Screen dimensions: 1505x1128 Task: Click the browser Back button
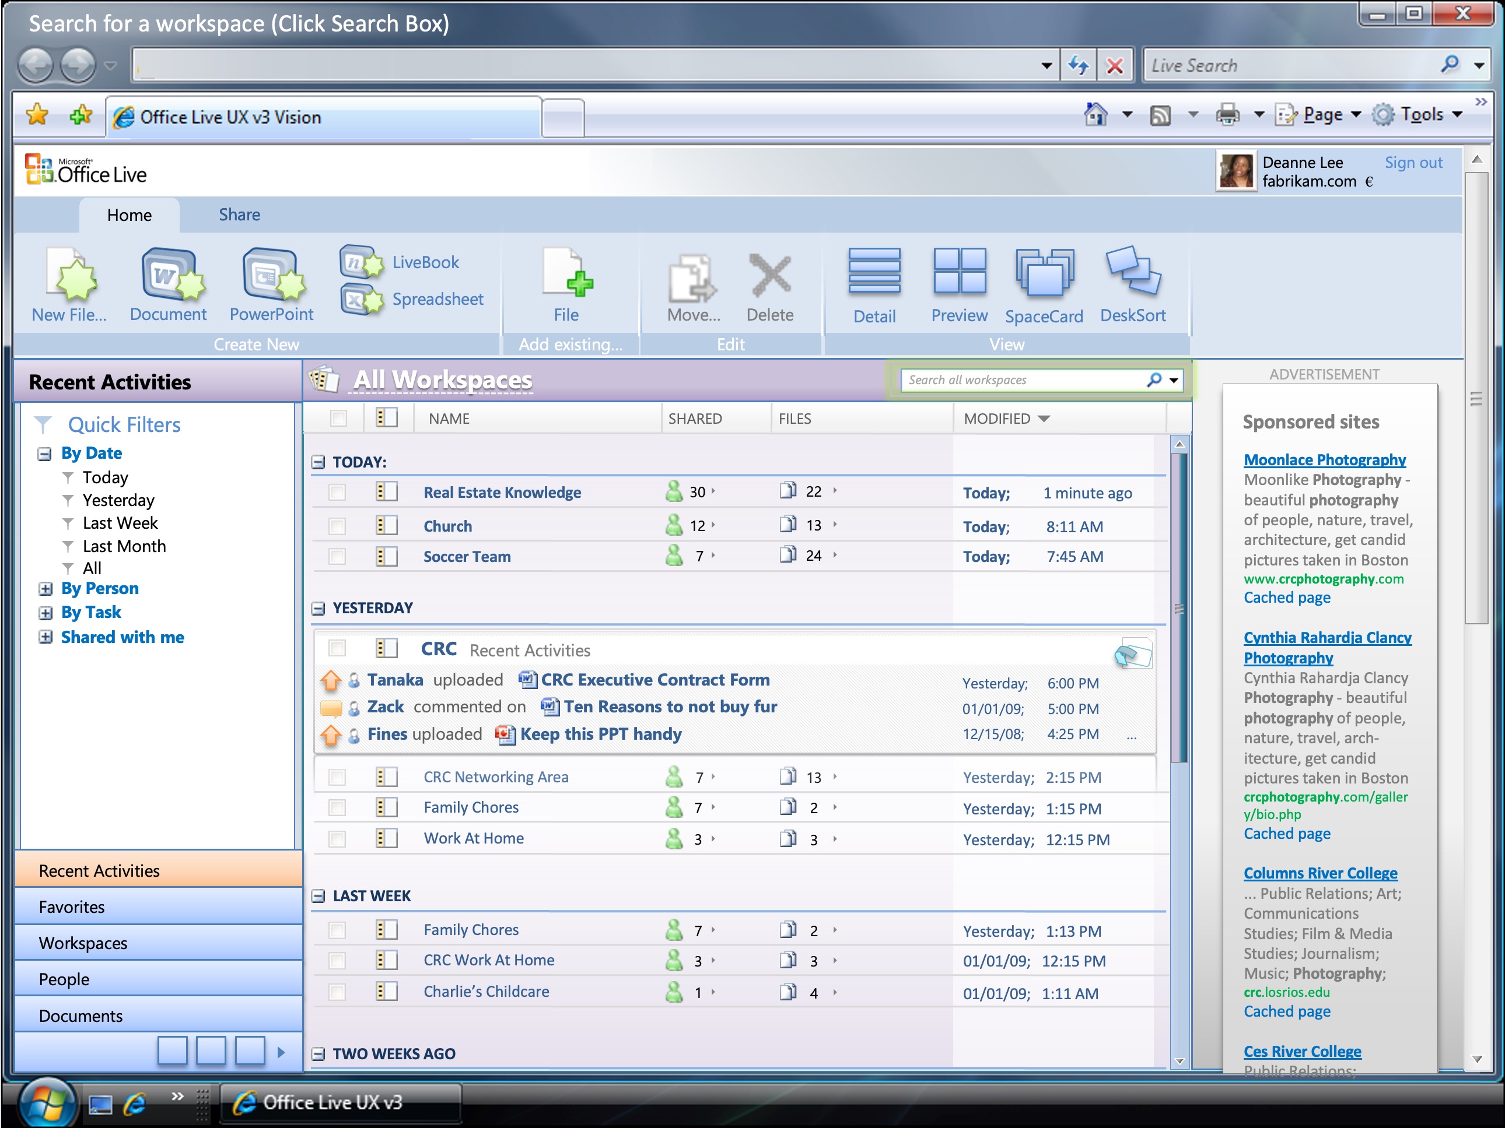(x=36, y=66)
